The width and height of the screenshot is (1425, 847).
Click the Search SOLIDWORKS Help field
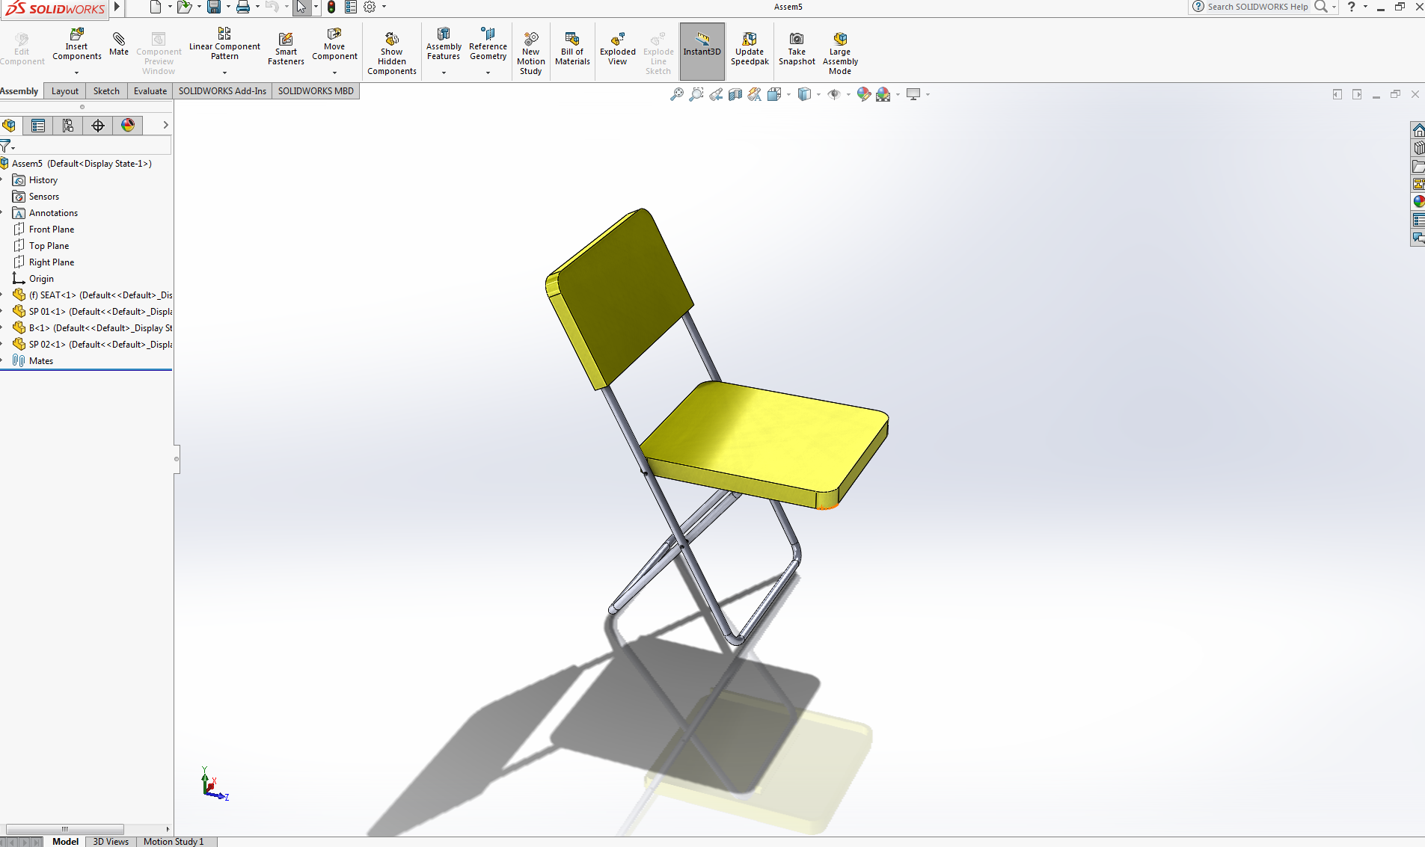click(1257, 7)
